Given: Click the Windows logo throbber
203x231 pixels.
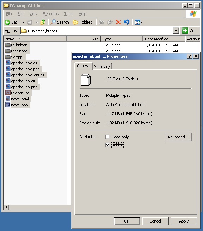Looking at the screenshot, I should [193, 14].
